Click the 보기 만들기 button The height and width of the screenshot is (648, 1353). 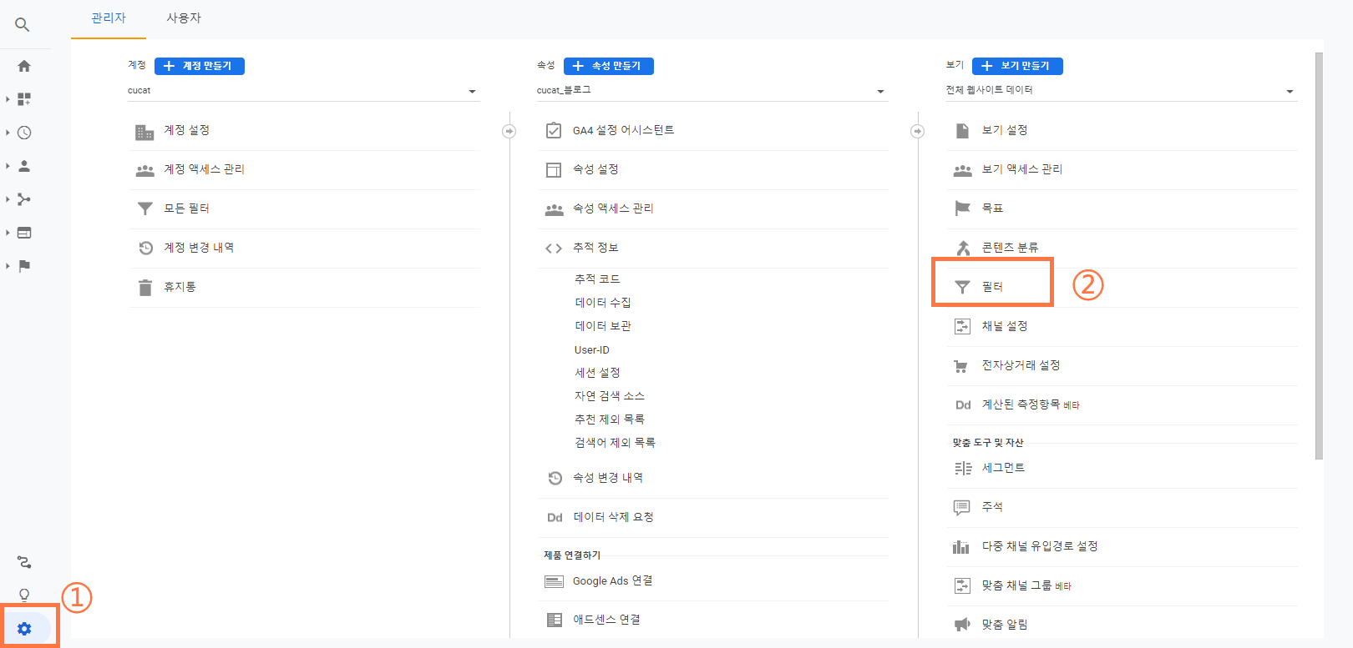click(1017, 66)
